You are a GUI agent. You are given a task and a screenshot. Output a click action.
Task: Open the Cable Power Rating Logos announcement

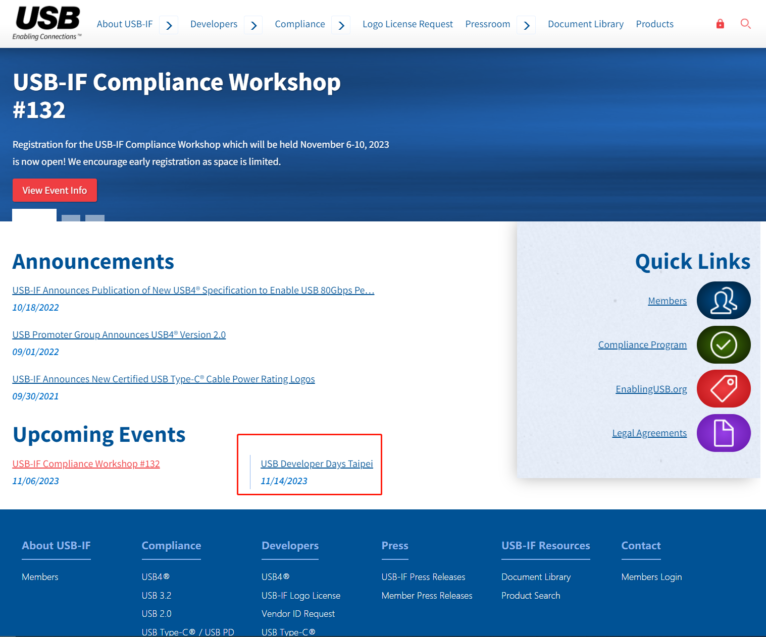[164, 379]
